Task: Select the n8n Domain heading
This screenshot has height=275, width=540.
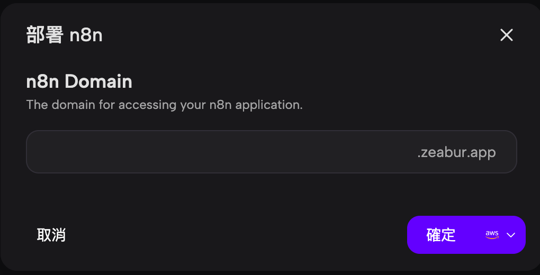Action: [x=79, y=81]
